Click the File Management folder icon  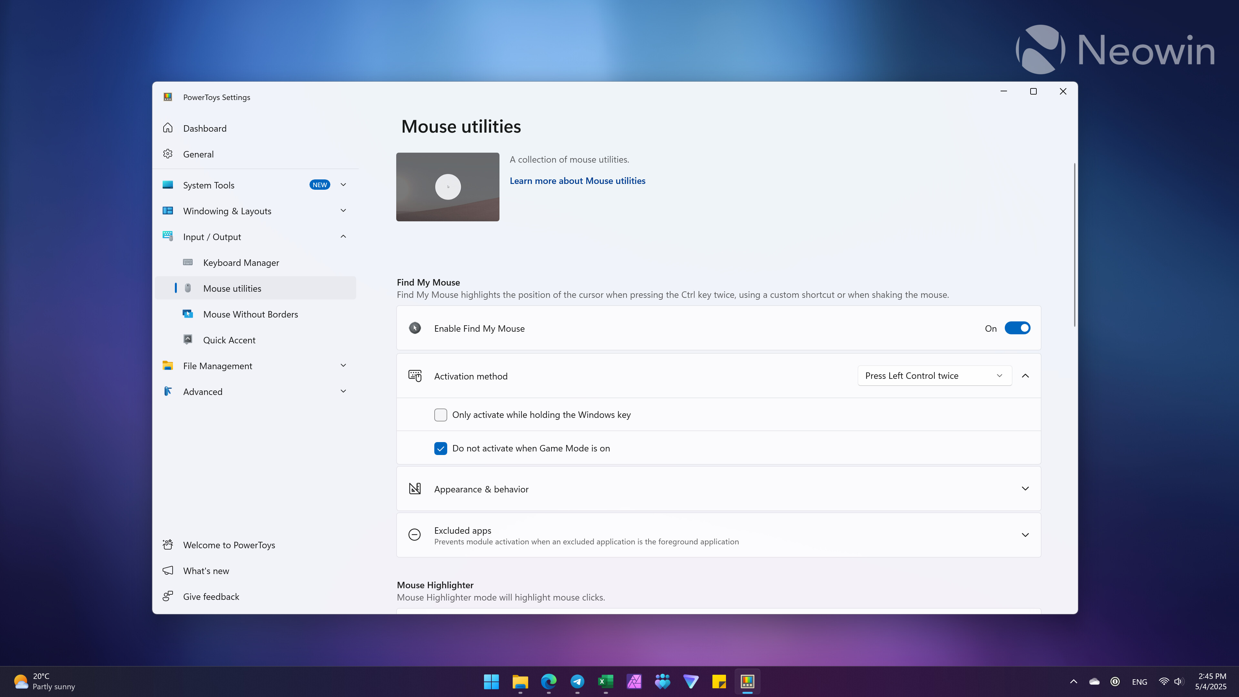(167, 366)
